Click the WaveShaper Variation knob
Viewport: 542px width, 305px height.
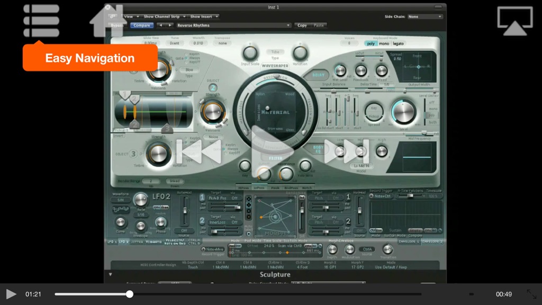pyautogui.click(x=300, y=53)
